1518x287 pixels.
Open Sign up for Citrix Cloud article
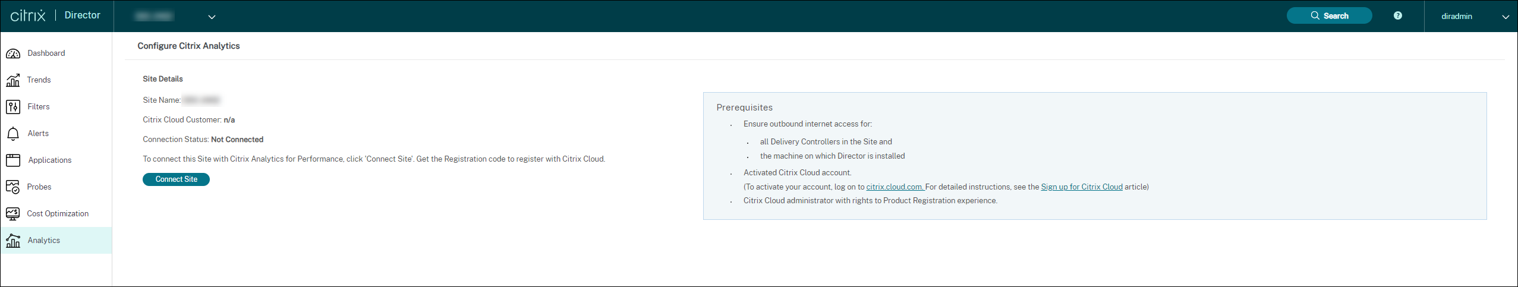click(x=1082, y=187)
